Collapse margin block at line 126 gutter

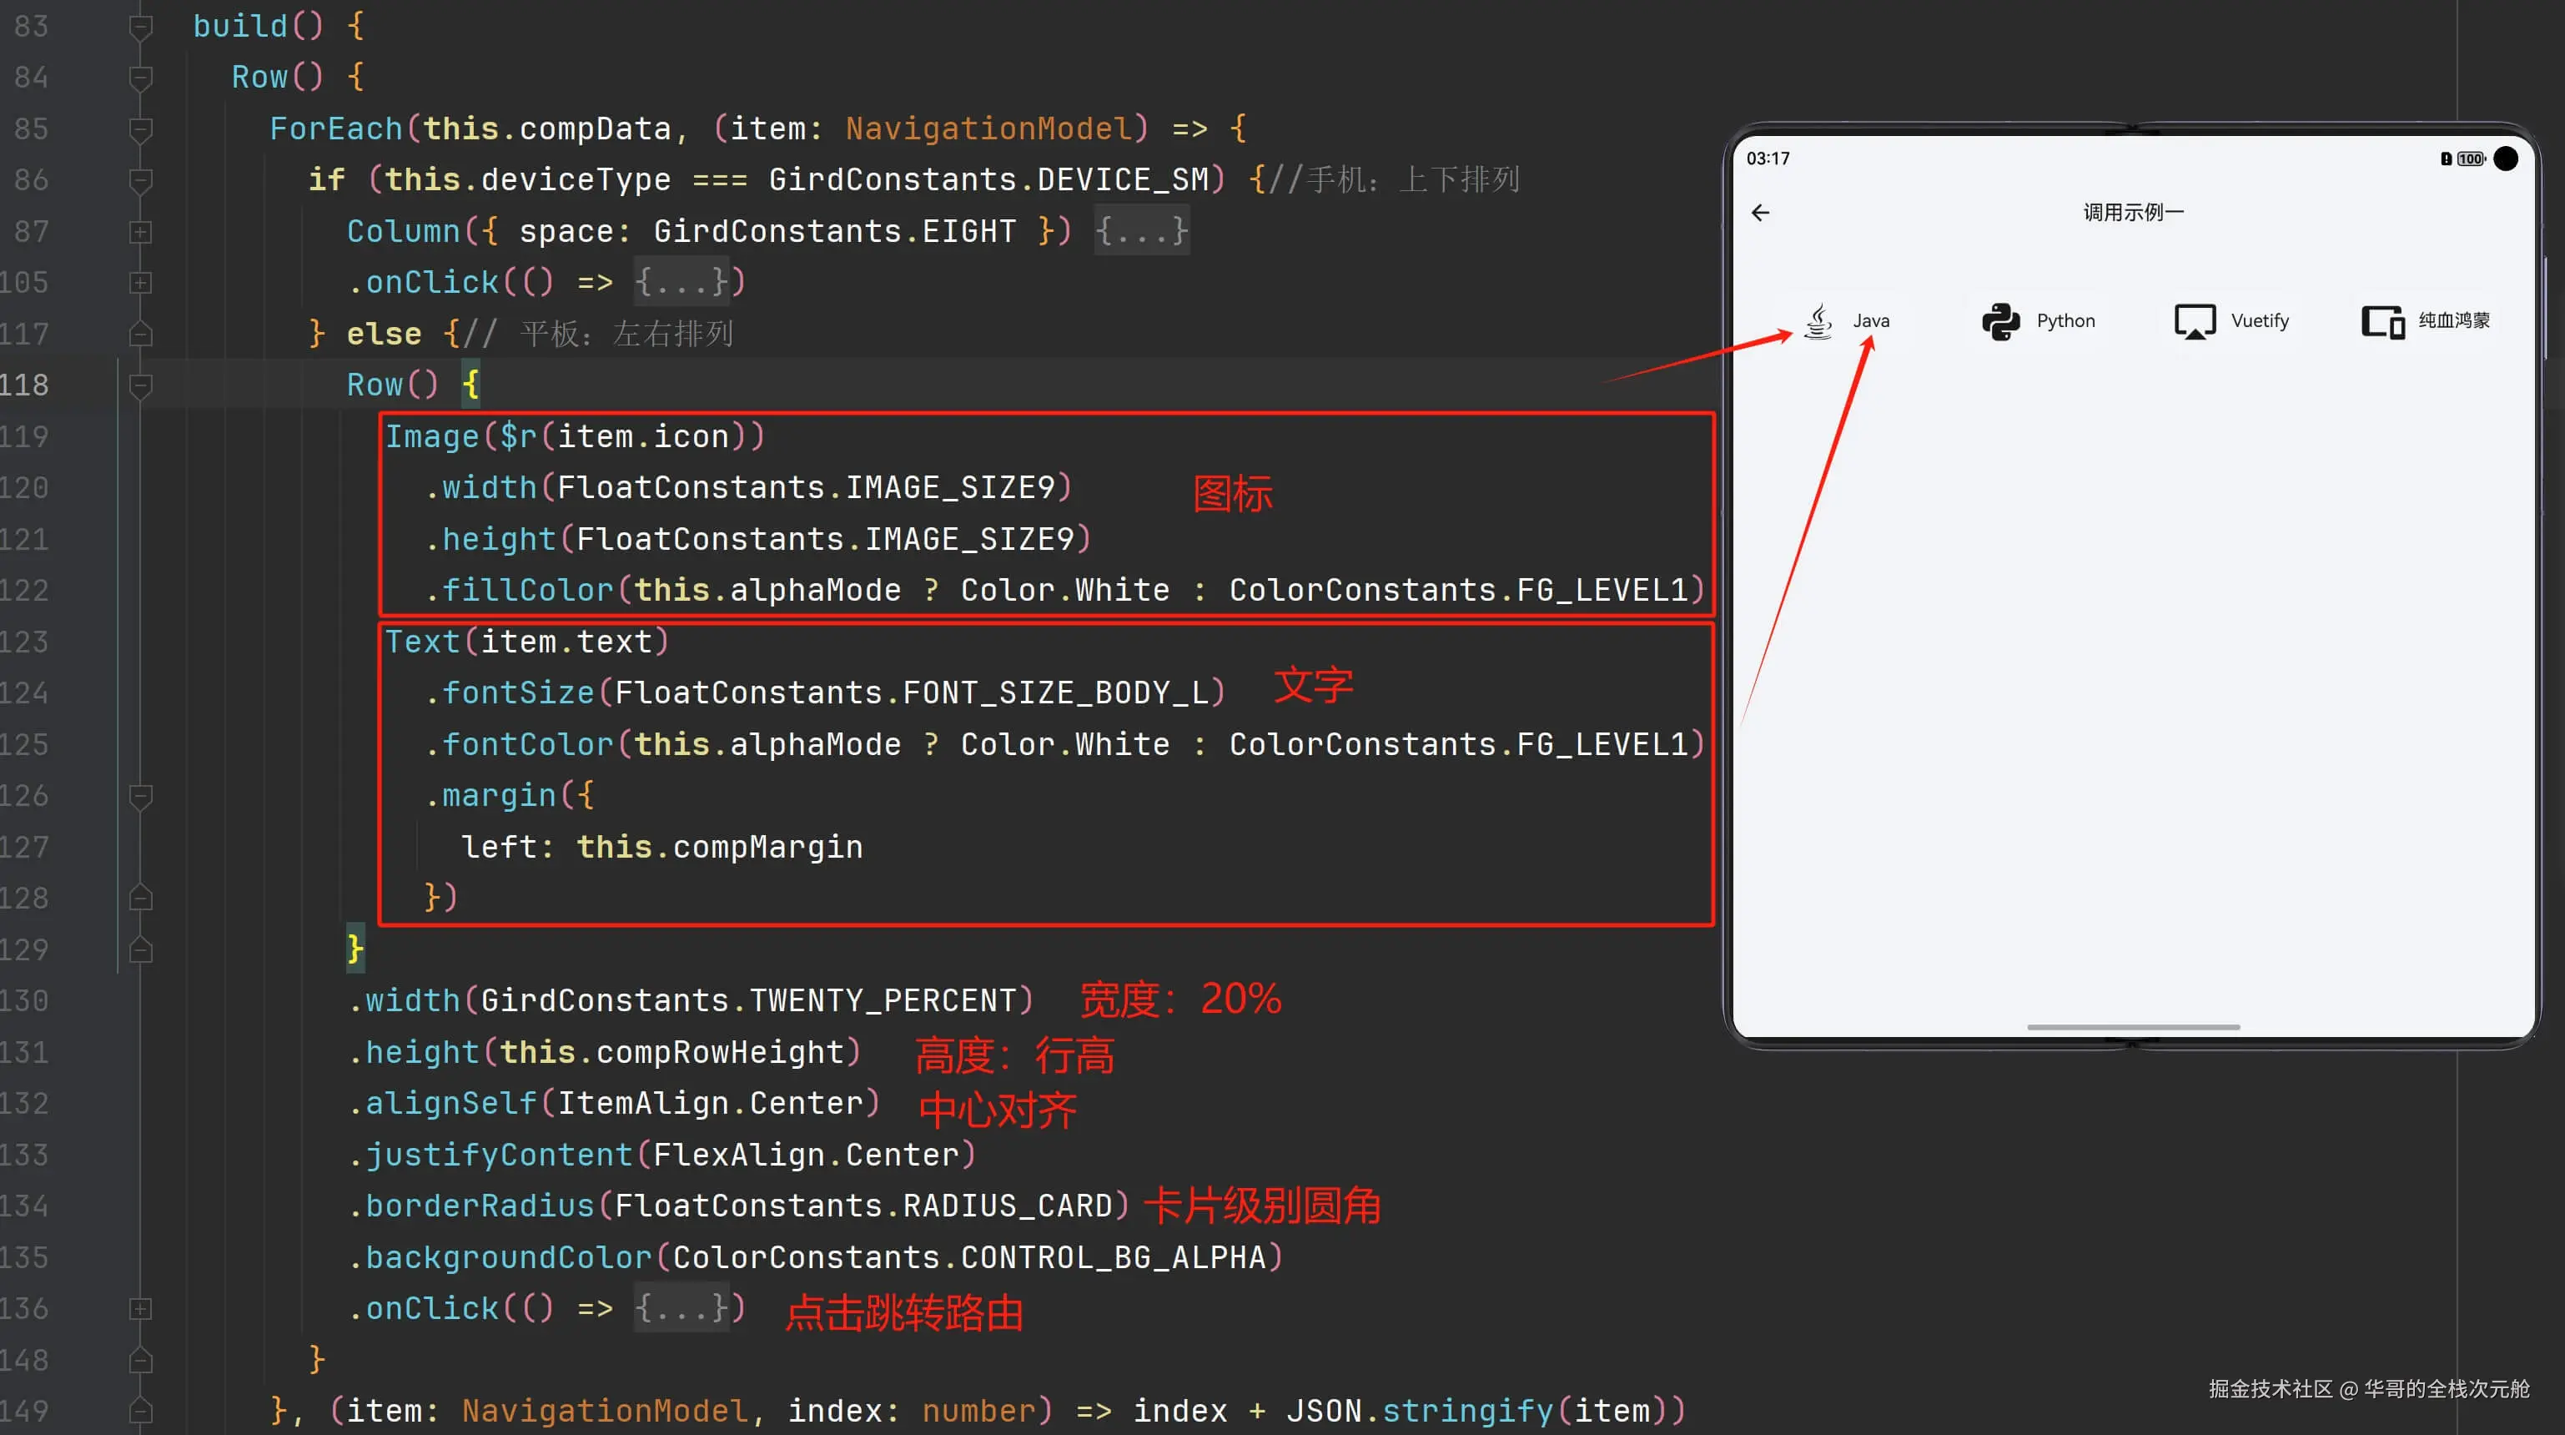[140, 796]
